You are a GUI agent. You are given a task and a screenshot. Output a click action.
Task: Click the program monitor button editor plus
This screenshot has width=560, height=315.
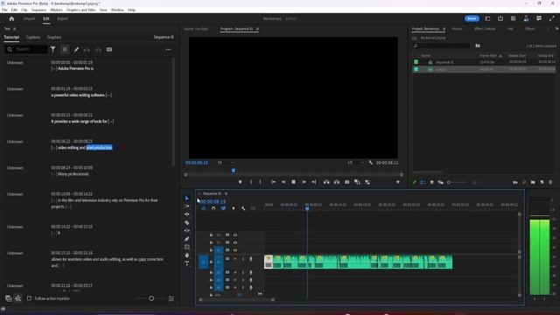398,182
